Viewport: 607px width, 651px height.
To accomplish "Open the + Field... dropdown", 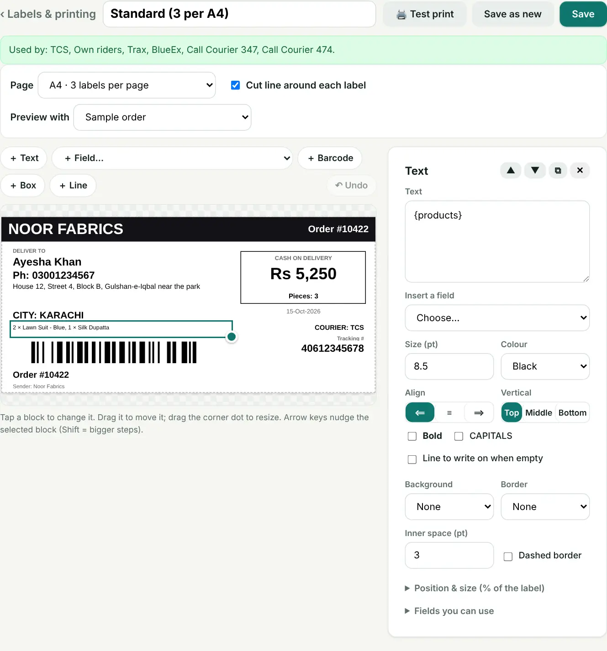I will pos(172,158).
